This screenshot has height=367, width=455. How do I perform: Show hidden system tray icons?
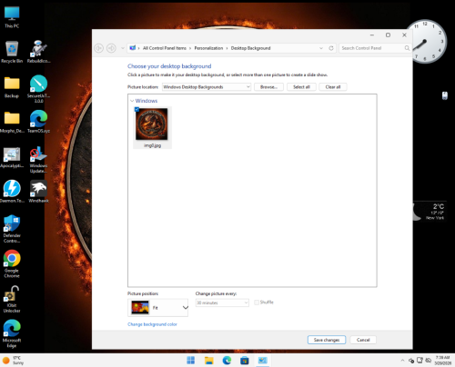(x=402, y=361)
